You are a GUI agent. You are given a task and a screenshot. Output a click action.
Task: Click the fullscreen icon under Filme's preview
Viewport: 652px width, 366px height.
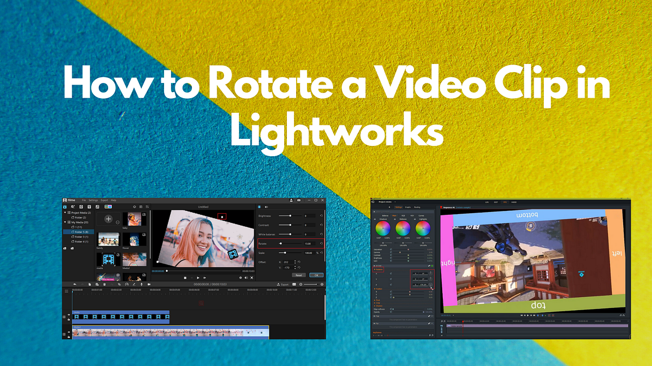(251, 277)
